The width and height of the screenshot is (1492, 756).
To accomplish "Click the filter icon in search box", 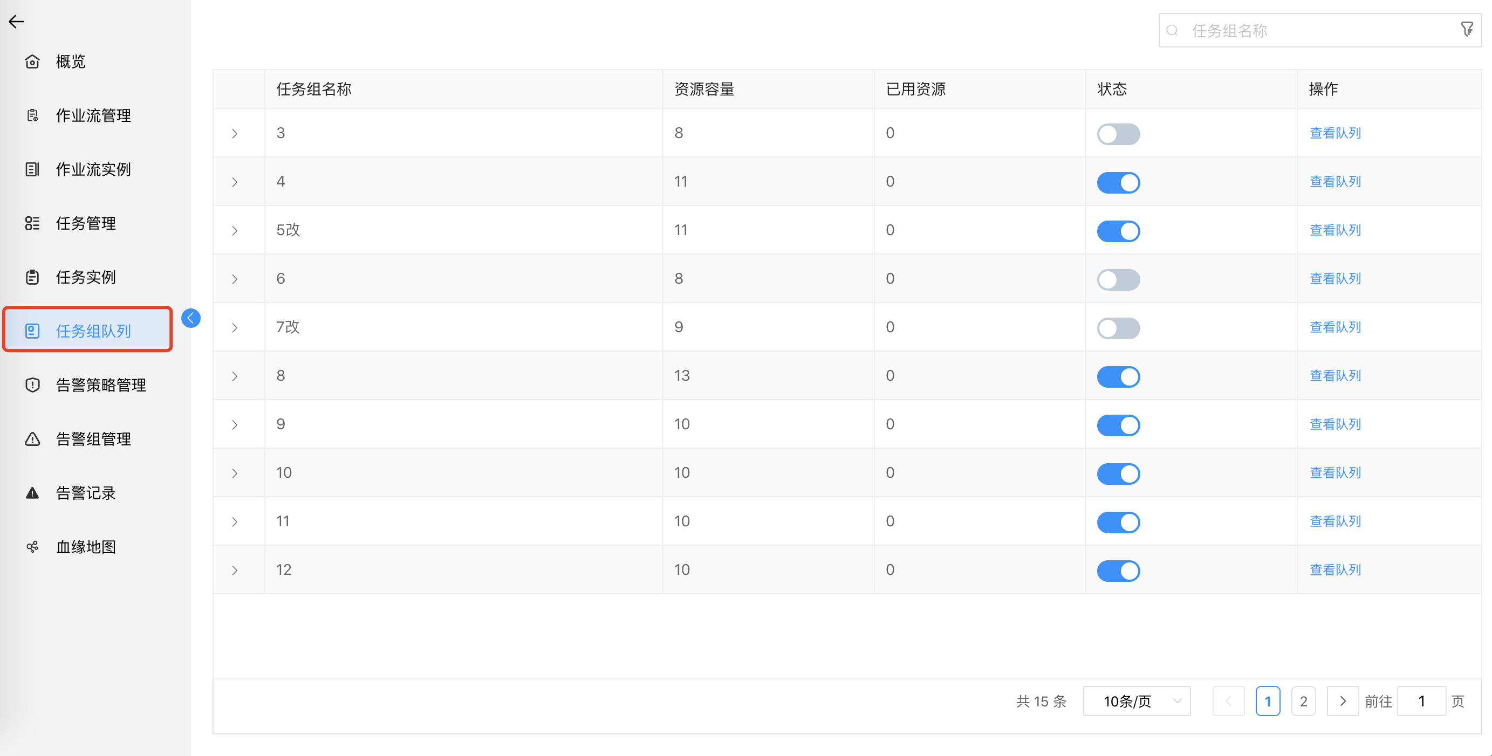I will coord(1467,30).
